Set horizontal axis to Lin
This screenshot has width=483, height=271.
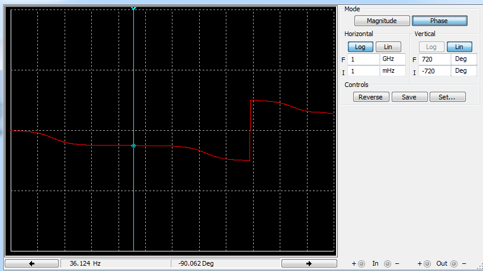tap(388, 47)
